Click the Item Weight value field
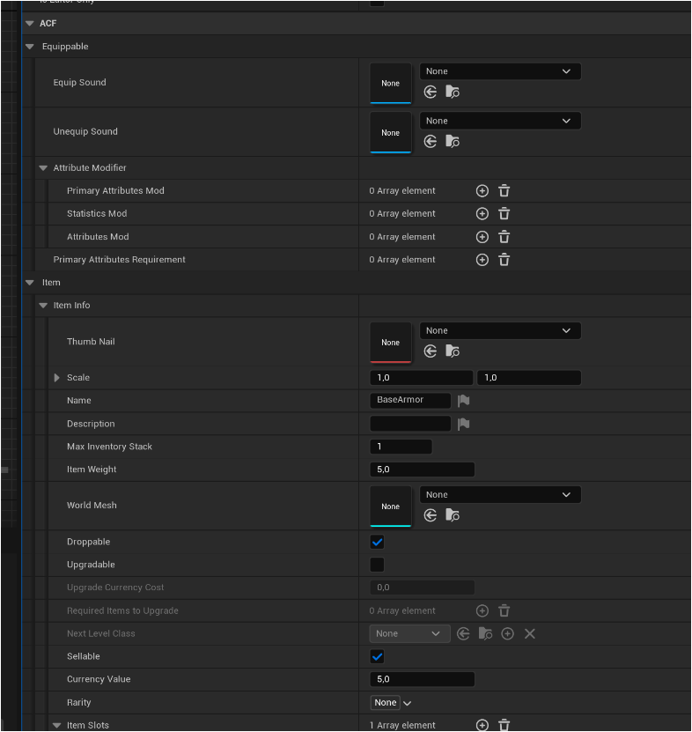692x732 pixels. tap(422, 470)
